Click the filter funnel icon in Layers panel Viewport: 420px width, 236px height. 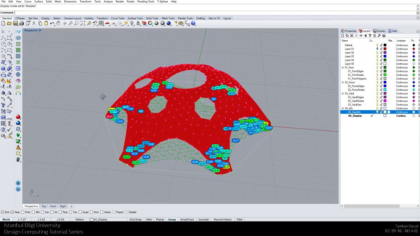tap(370, 36)
